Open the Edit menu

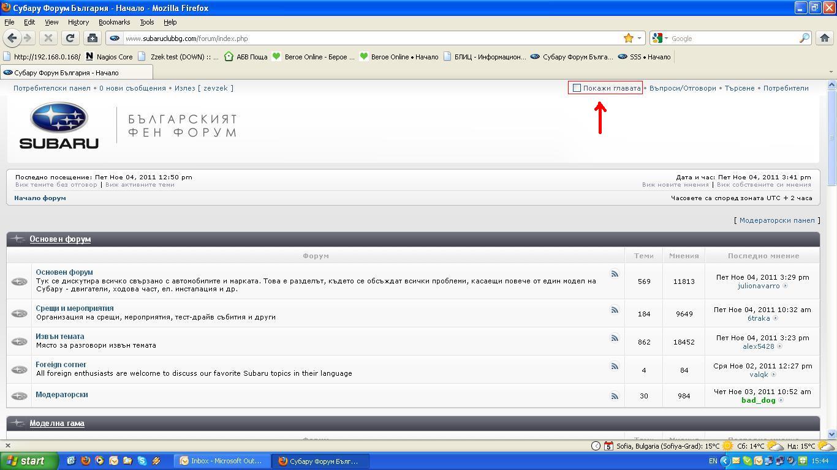pos(29,22)
